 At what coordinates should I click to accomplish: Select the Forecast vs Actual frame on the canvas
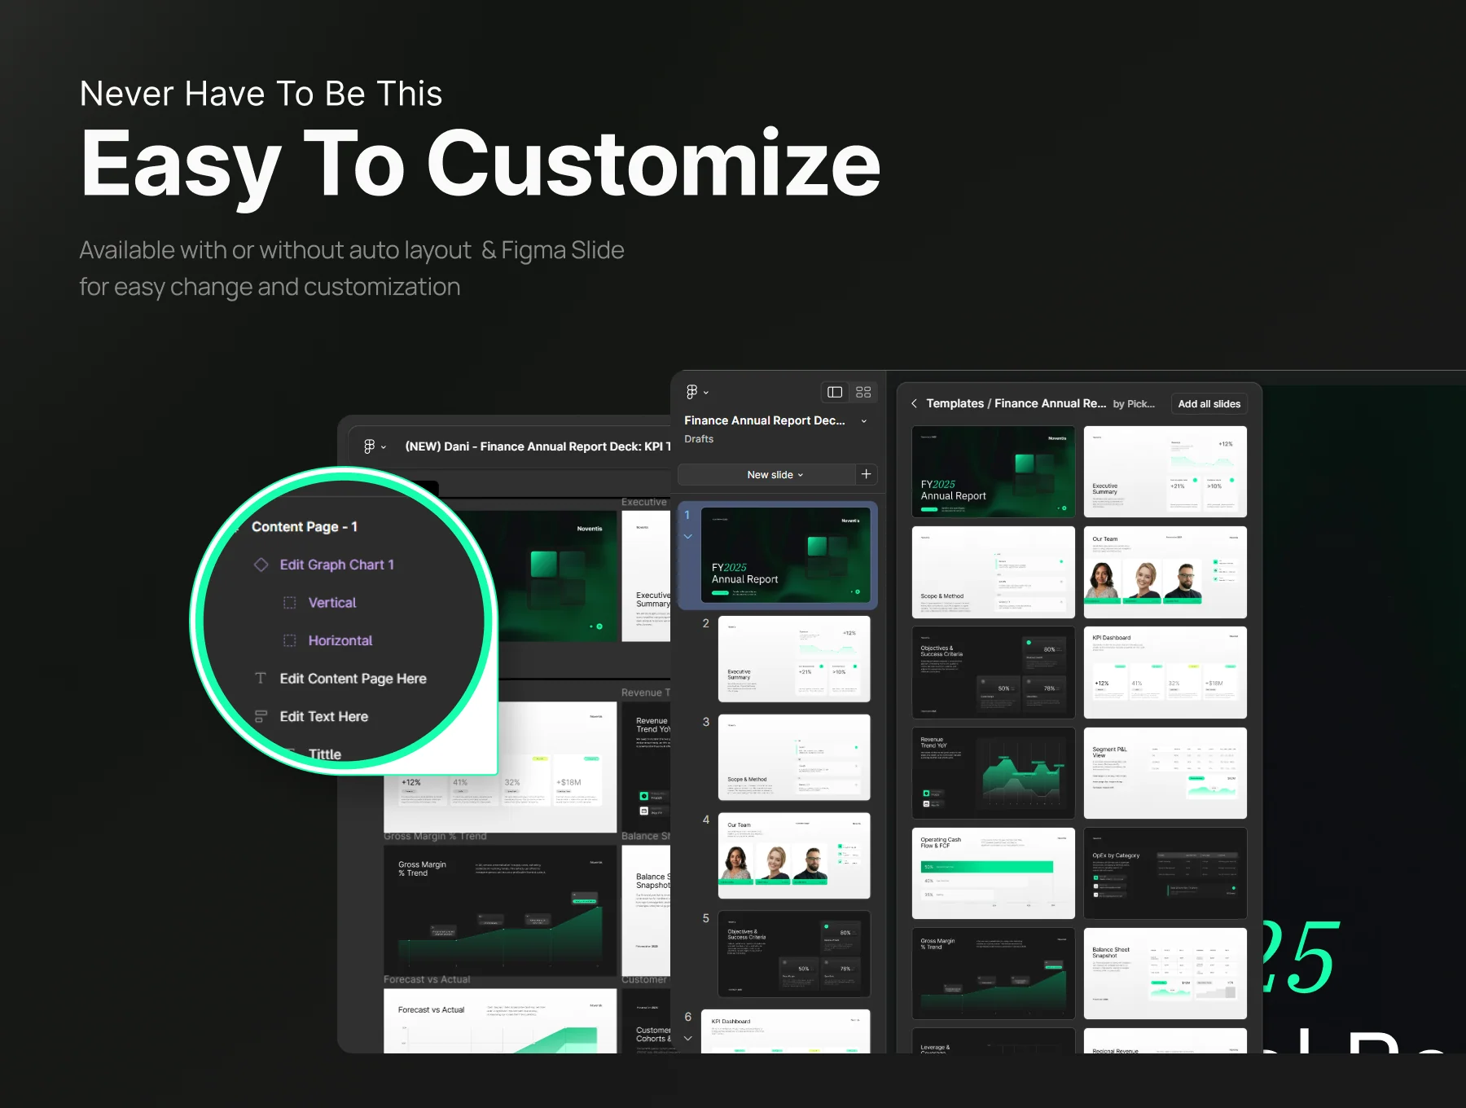tap(500, 1022)
